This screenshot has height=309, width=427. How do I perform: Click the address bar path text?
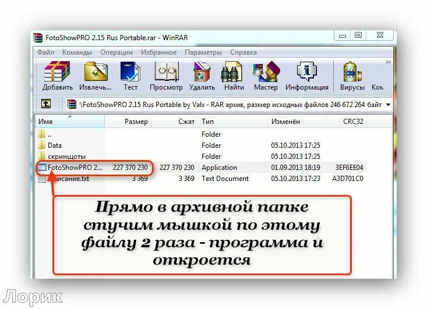tap(230, 105)
